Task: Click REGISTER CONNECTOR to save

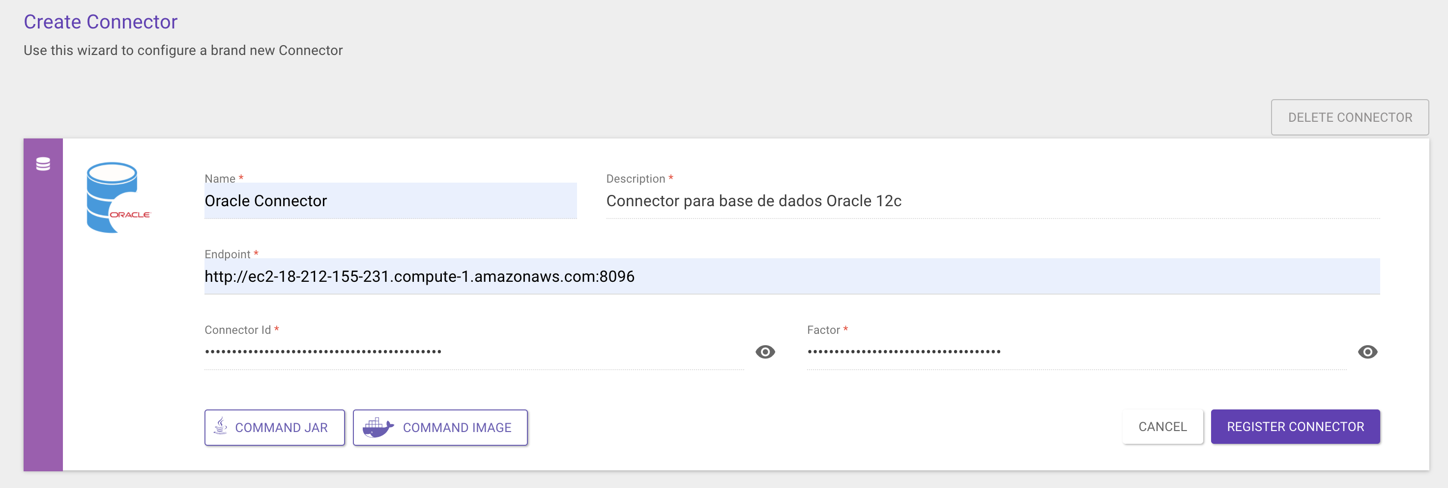Action: pos(1295,427)
